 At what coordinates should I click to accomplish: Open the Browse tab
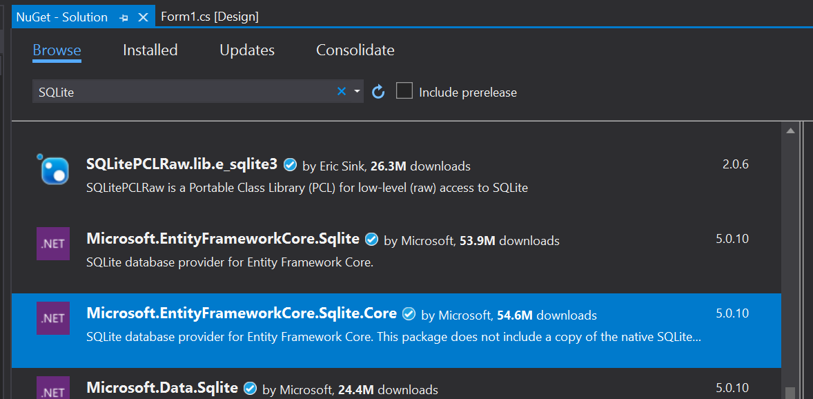coord(57,50)
